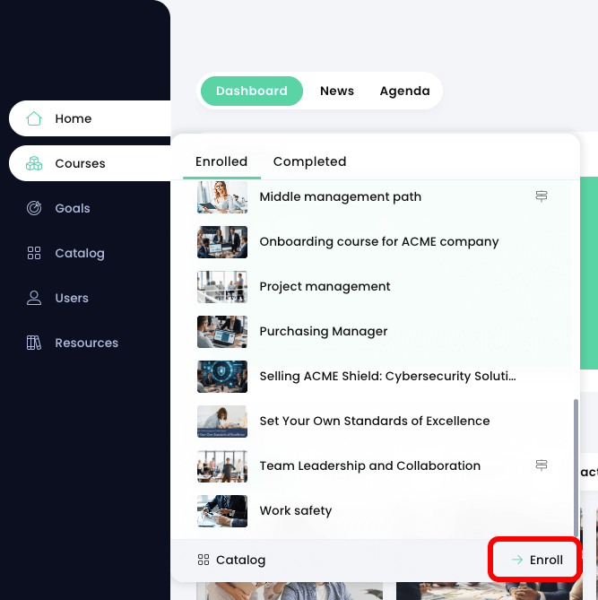
Task: Open Onboarding course for ACME company
Action: tap(375, 242)
